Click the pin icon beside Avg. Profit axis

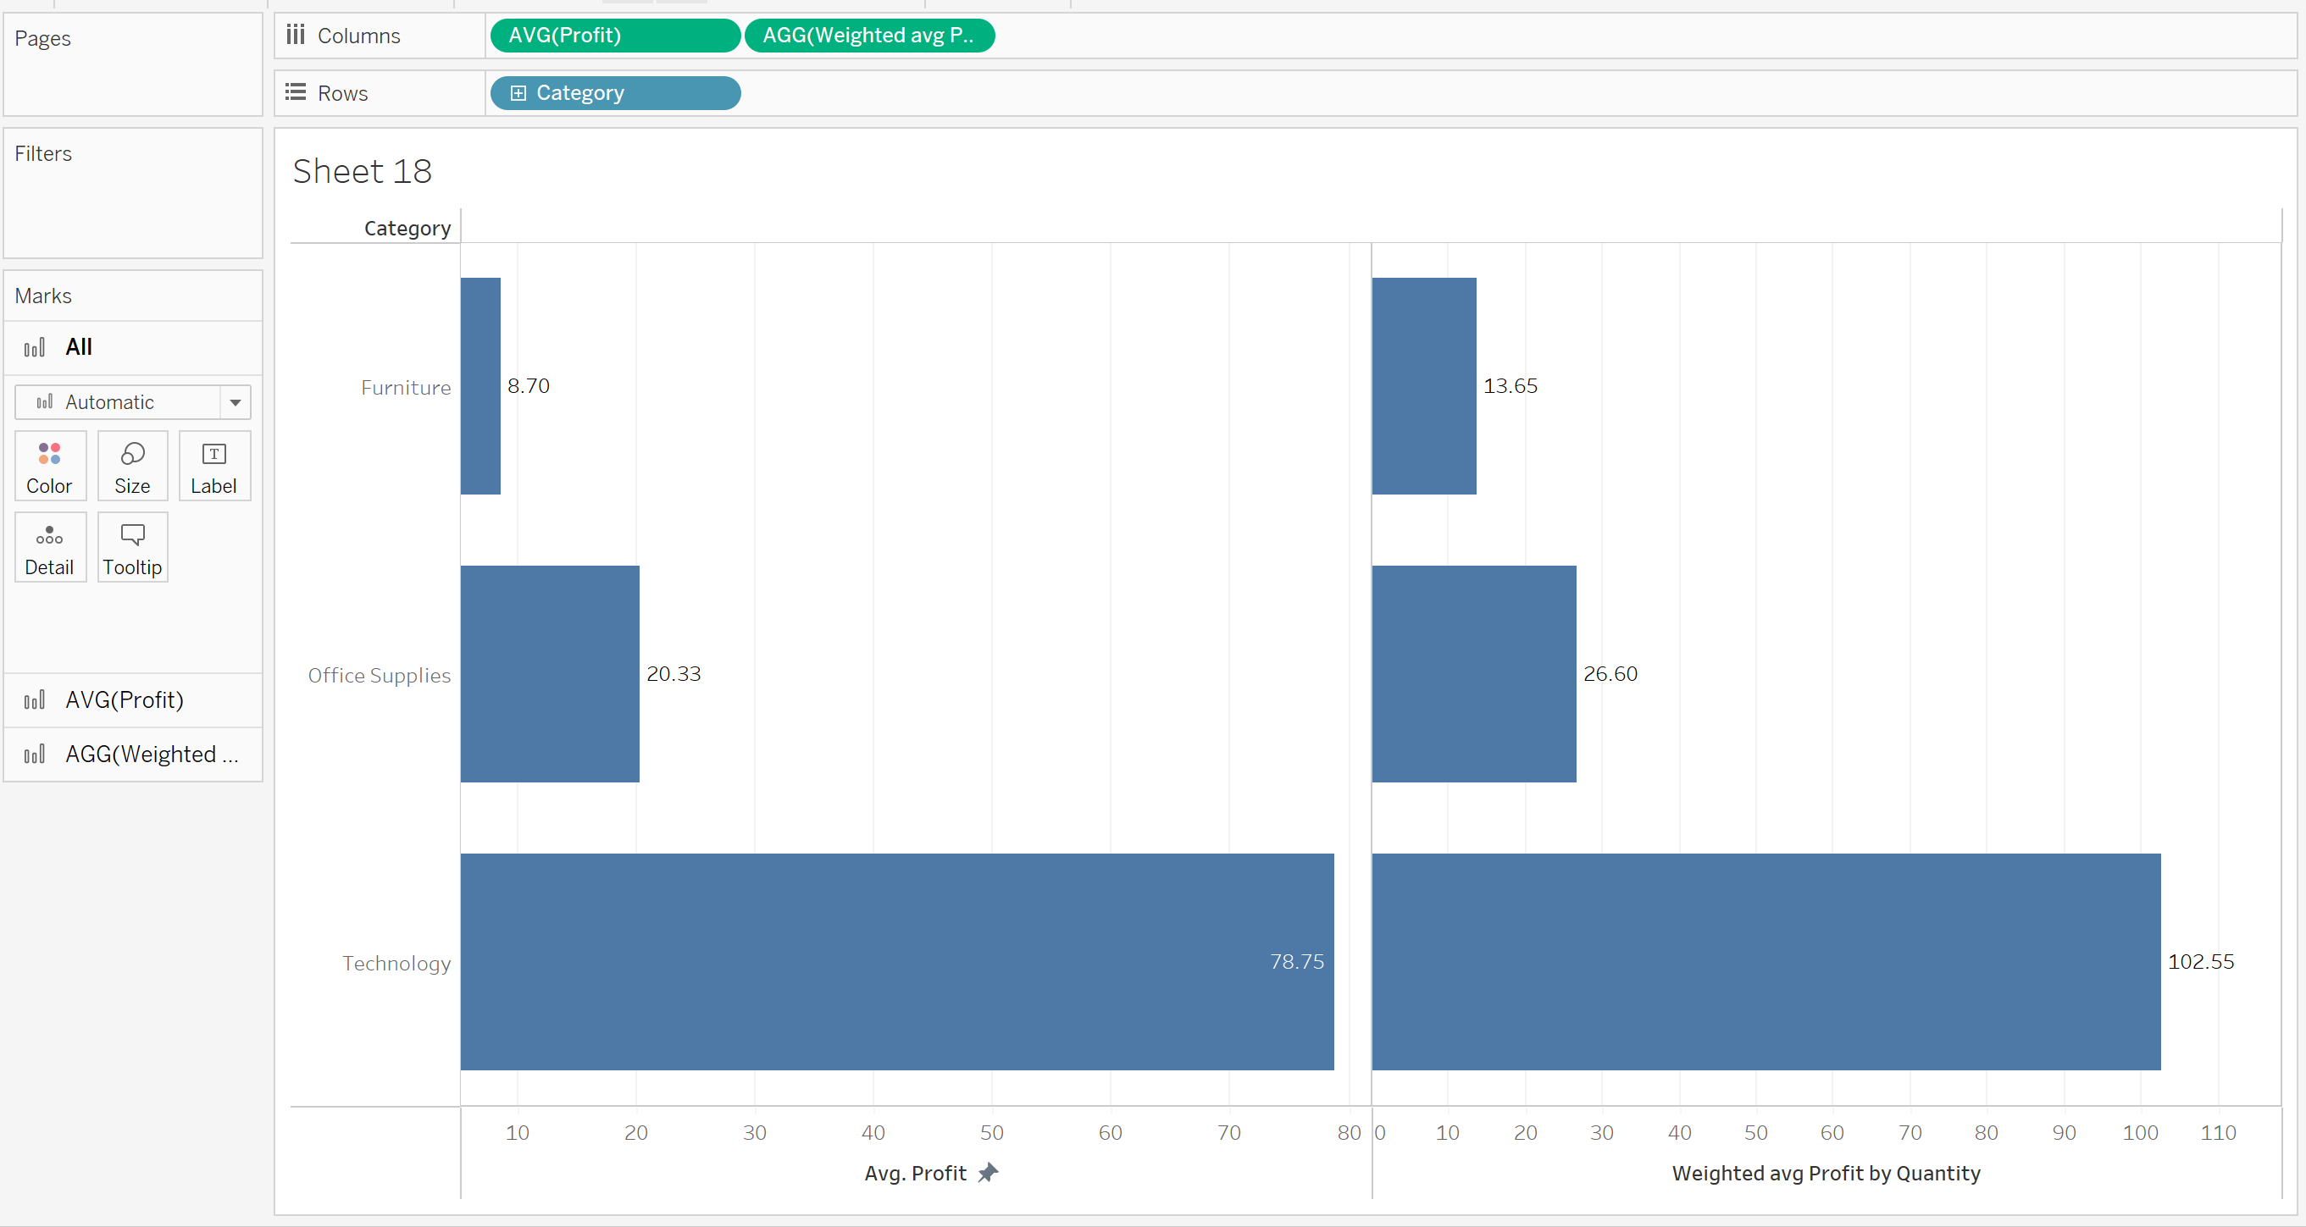pos(988,1173)
